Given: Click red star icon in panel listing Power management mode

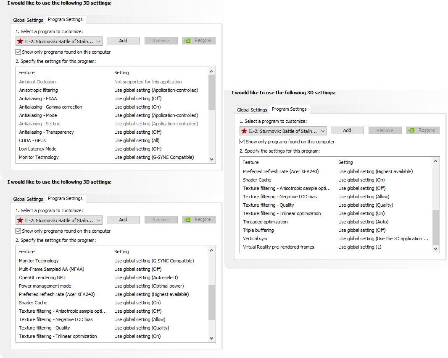Looking at the screenshot, I should [20, 221].
